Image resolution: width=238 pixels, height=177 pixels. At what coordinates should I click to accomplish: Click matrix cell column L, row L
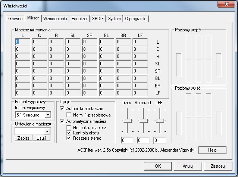(23, 42)
